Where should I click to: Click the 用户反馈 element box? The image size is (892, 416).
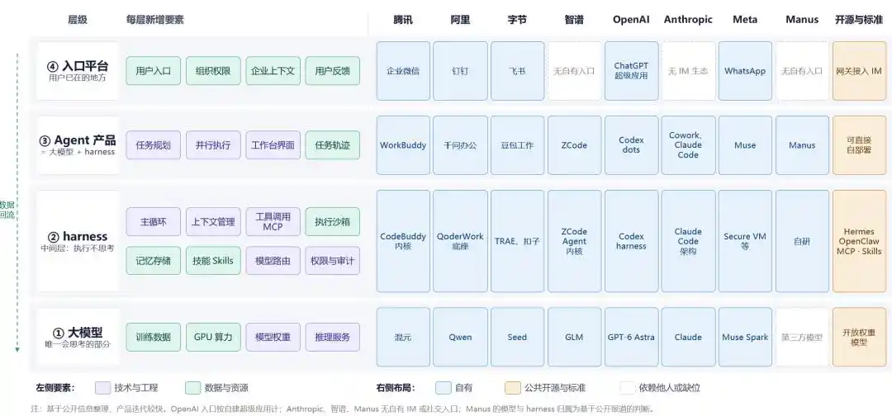[x=333, y=71]
